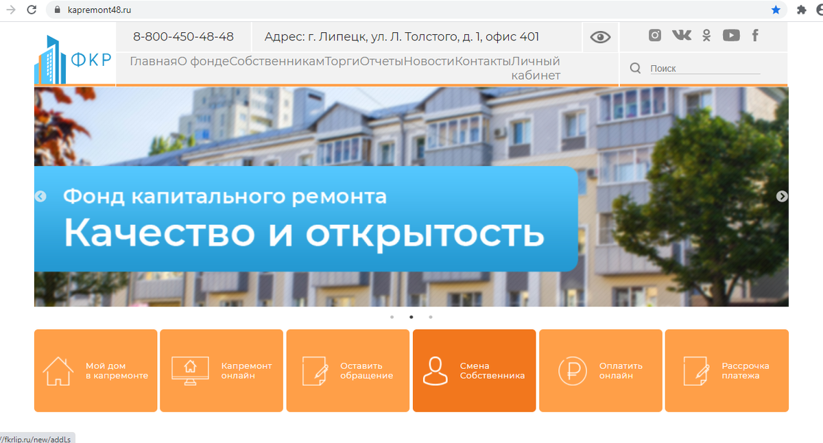
Task: View site info via padlock icon
Action: 58,10
